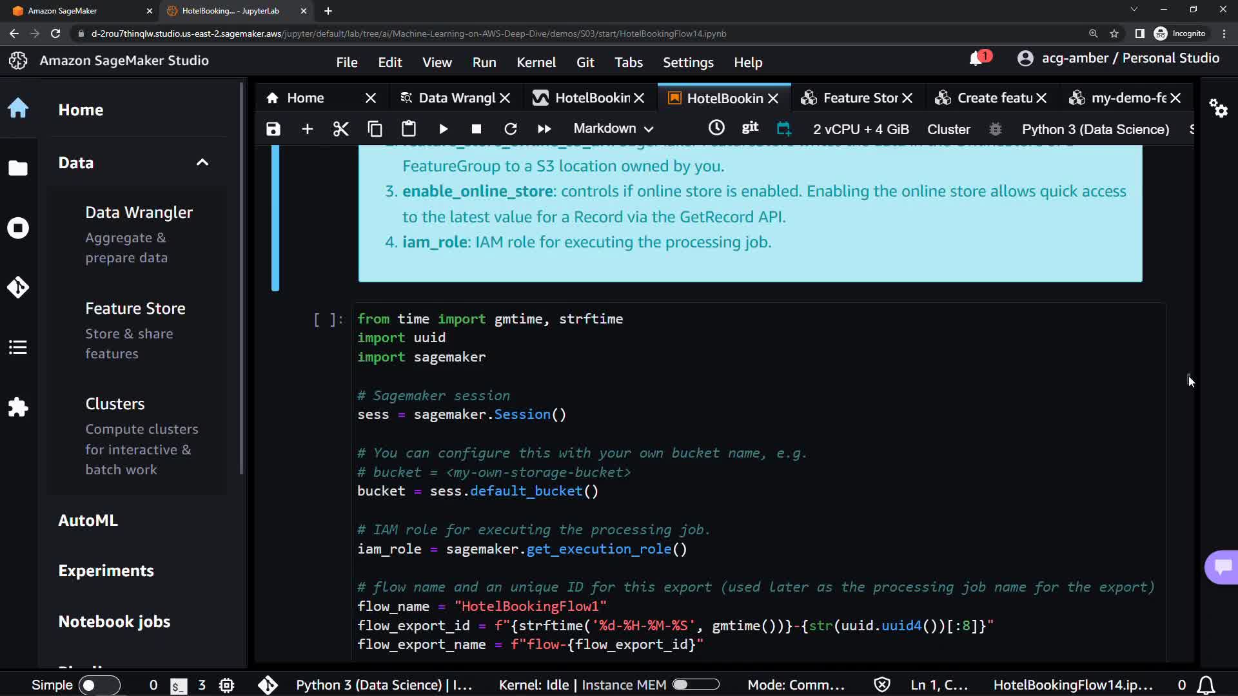Image resolution: width=1238 pixels, height=696 pixels.
Task: Save the notebook with the disk icon
Action: 273,129
